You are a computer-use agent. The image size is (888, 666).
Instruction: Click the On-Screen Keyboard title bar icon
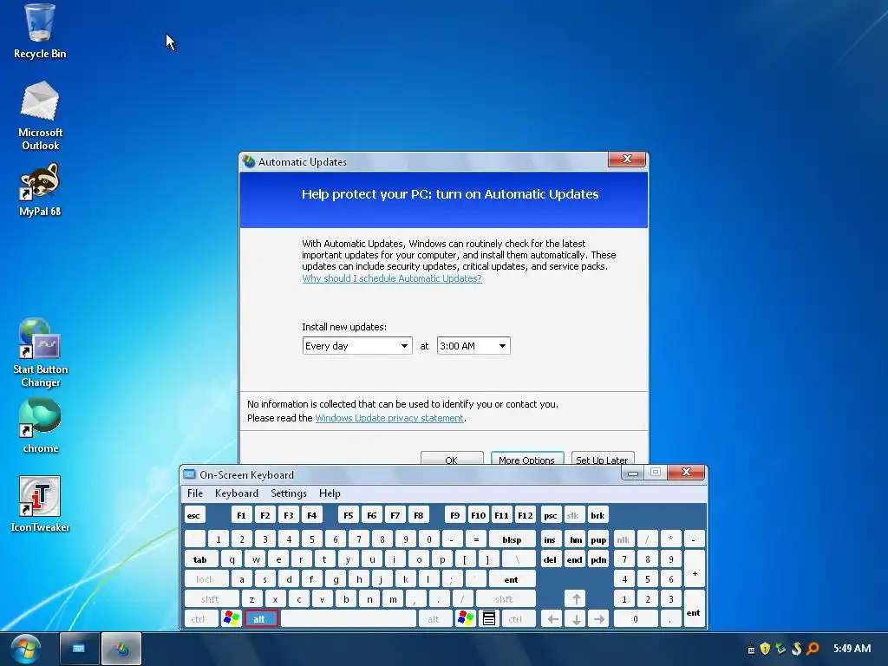tap(190, 474)
